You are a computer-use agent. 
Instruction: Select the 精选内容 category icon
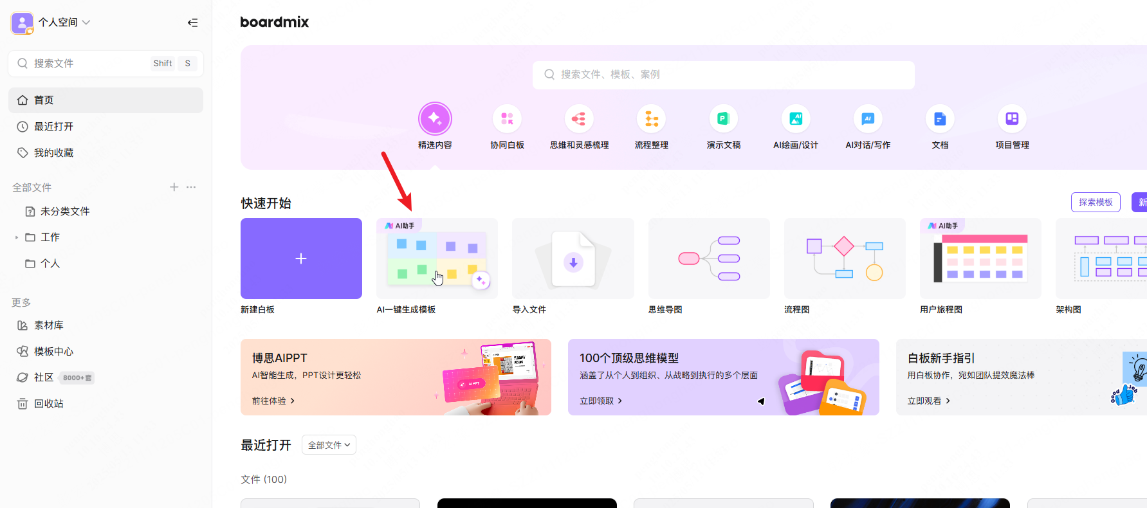[435, 119]
